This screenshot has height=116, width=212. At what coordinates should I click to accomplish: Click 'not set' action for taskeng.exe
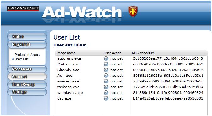(116, 87)
